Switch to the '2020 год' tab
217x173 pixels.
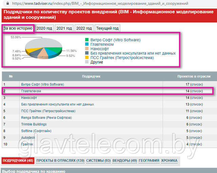[44, 28]
